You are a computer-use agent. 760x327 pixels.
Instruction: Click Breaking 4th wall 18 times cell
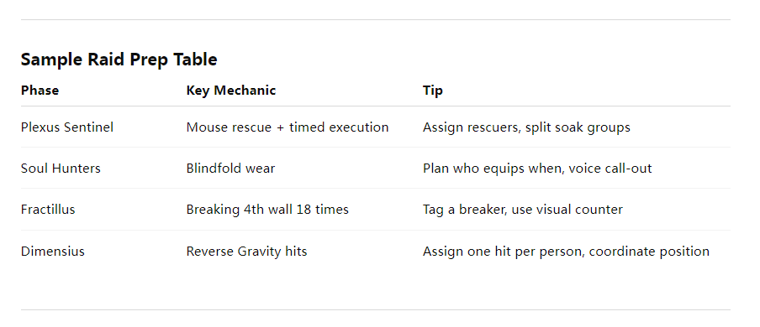267,210
